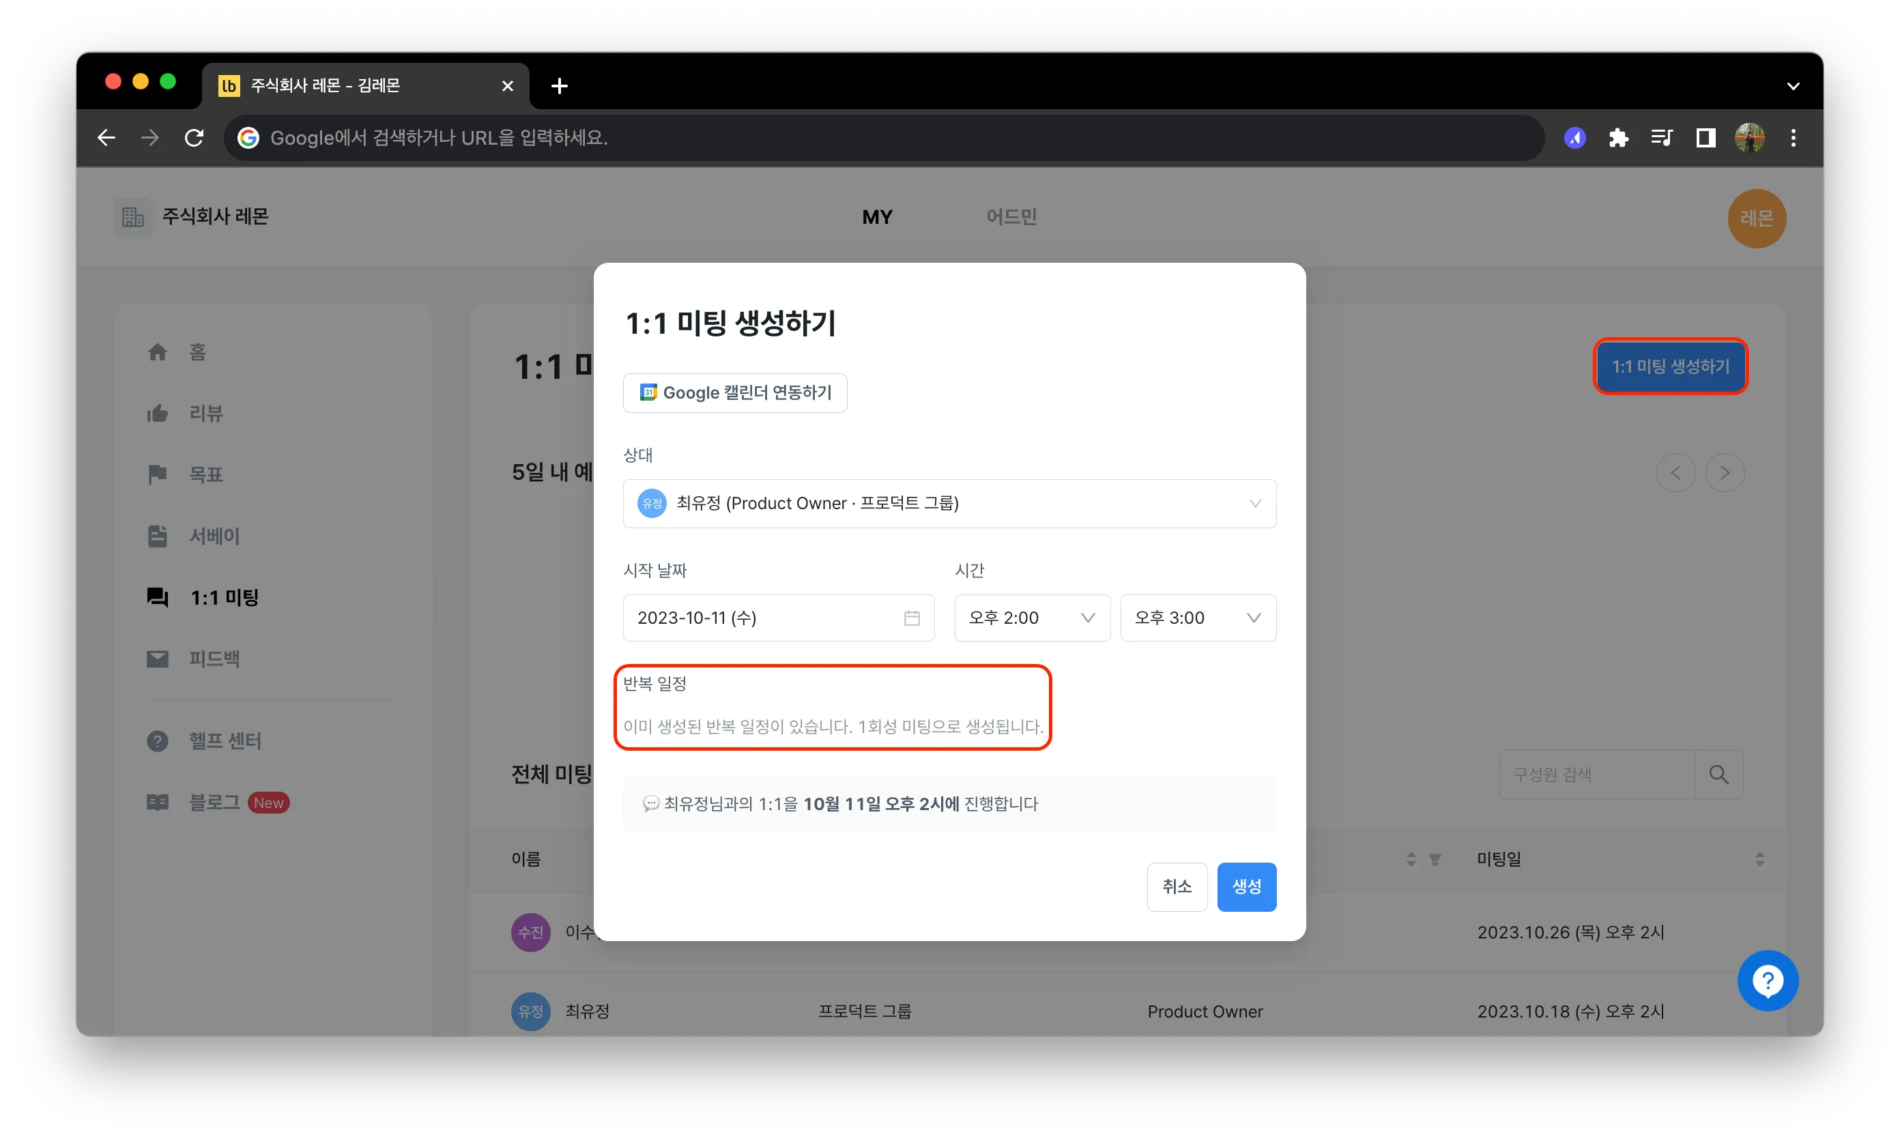Focus the 구성원 검색 search field
Screen dimensions: 1900x1137
tap(1596, 775)
